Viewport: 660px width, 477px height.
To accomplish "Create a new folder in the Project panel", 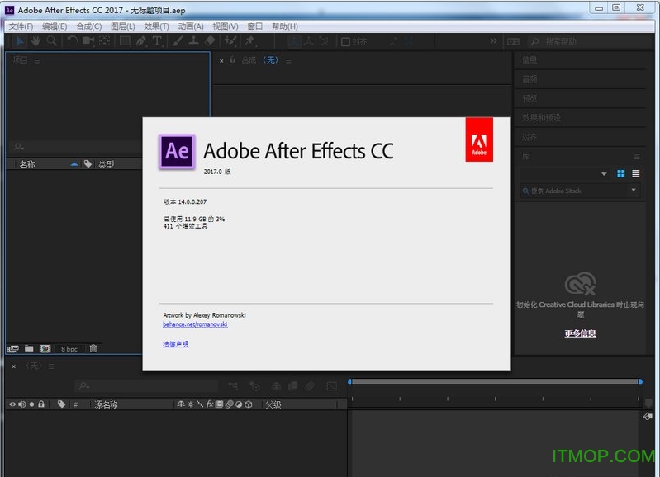I will pos(29,349).
